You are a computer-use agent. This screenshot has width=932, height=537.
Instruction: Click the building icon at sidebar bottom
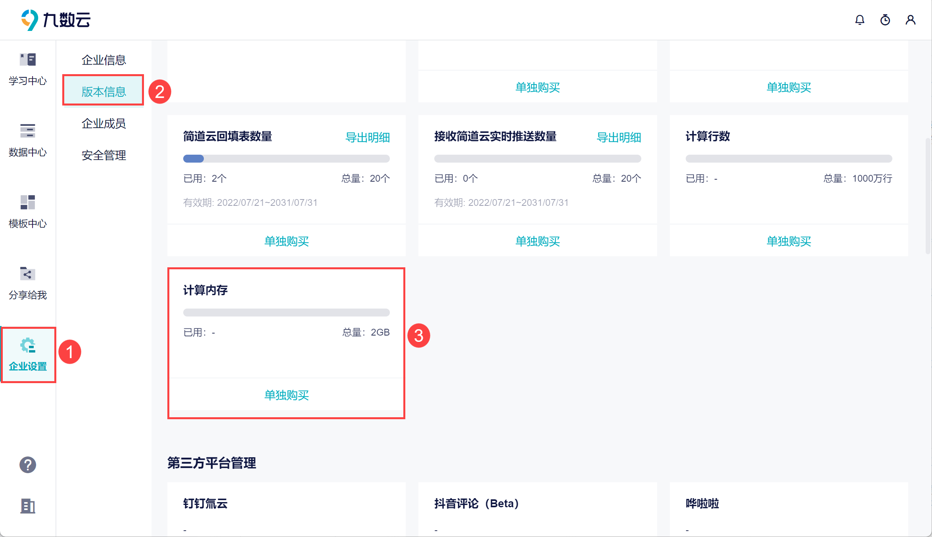[x=28, y=506]
